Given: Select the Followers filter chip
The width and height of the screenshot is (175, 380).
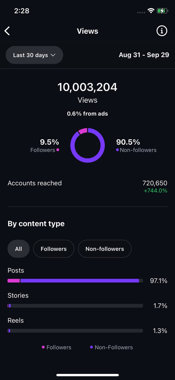Looking at the screenshot, I should coord(54,249).
